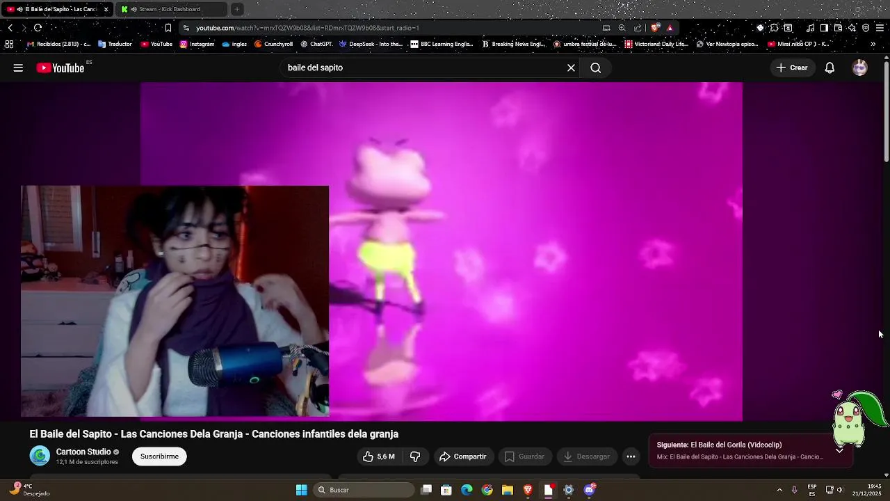Open the bookmarks apps grid icon

pyautogui.click(x=9, y=44)
